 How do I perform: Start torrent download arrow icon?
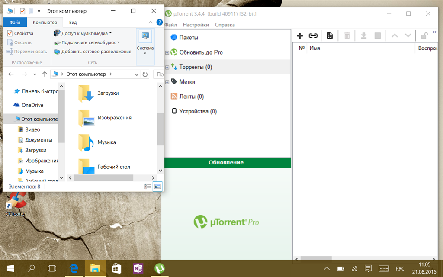(x=363, y=35)
